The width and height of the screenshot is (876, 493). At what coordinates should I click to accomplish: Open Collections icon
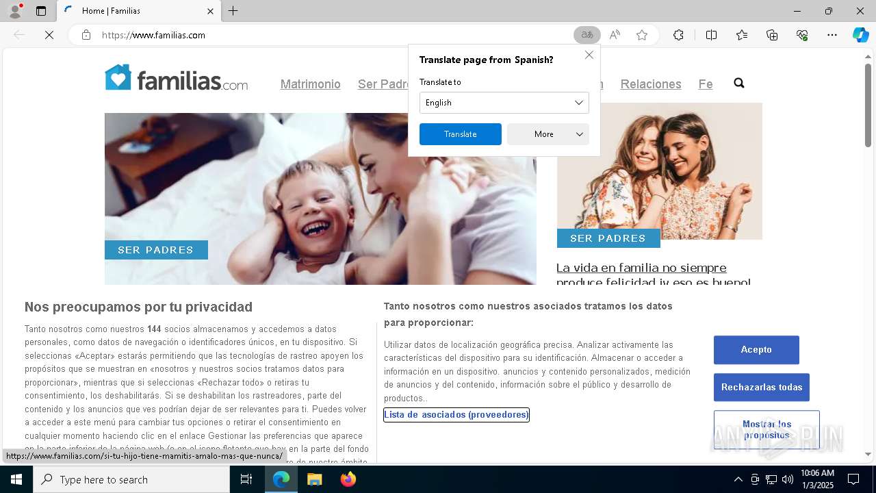772,35
